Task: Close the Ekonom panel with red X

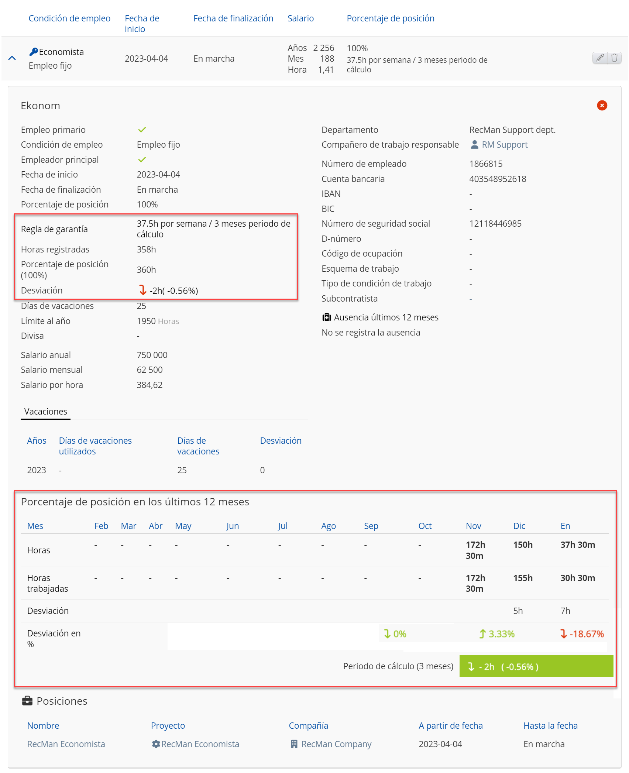Action: [x=602, y=106]
